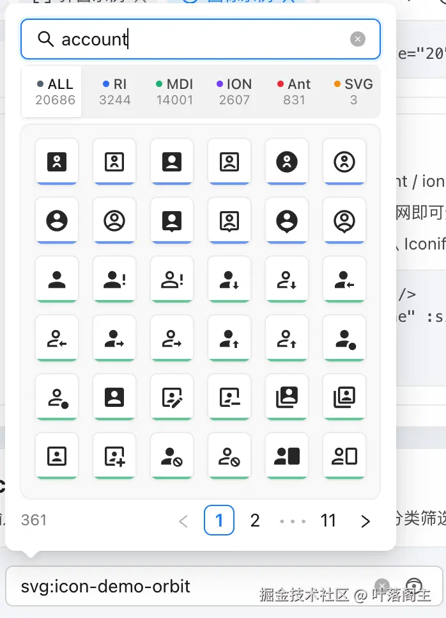Pick the outlined account box icon in first row
This screenshot has width=446, height=618.
[114, 162]
